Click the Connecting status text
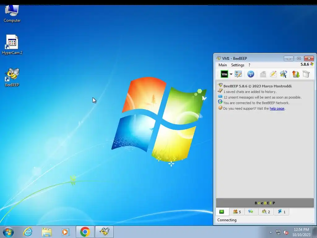 227,220
